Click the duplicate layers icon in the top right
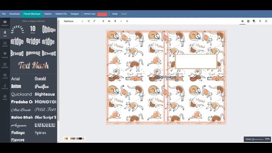Screen dimensions: 272x153 254,21
